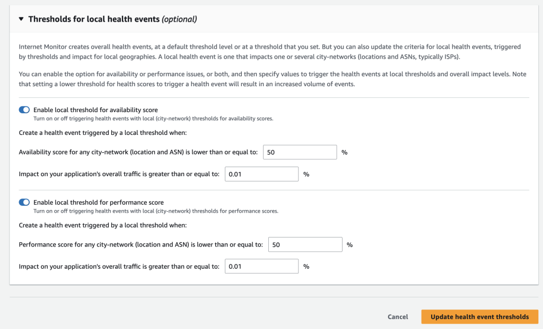Viewport: 543px width, 329px height.
Task: Click the orange Update health event thresholds button
Action: 479,316
